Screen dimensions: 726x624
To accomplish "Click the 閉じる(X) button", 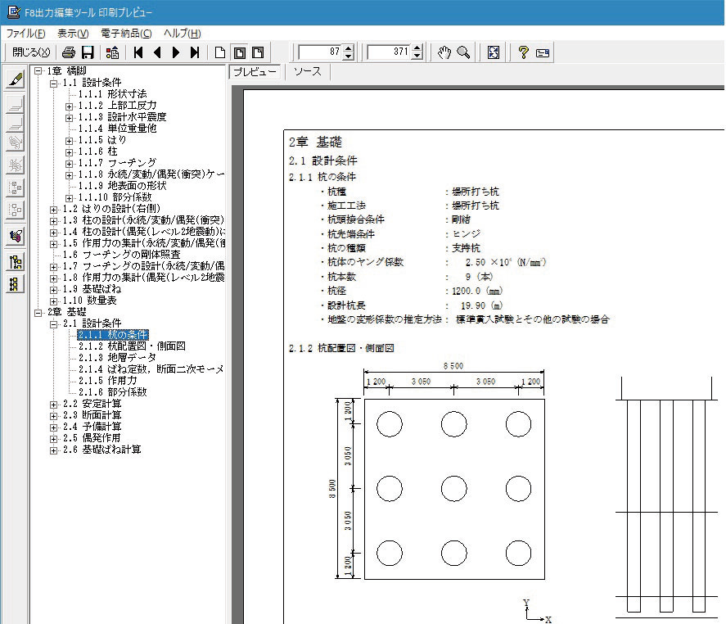I will coord(30,52).
